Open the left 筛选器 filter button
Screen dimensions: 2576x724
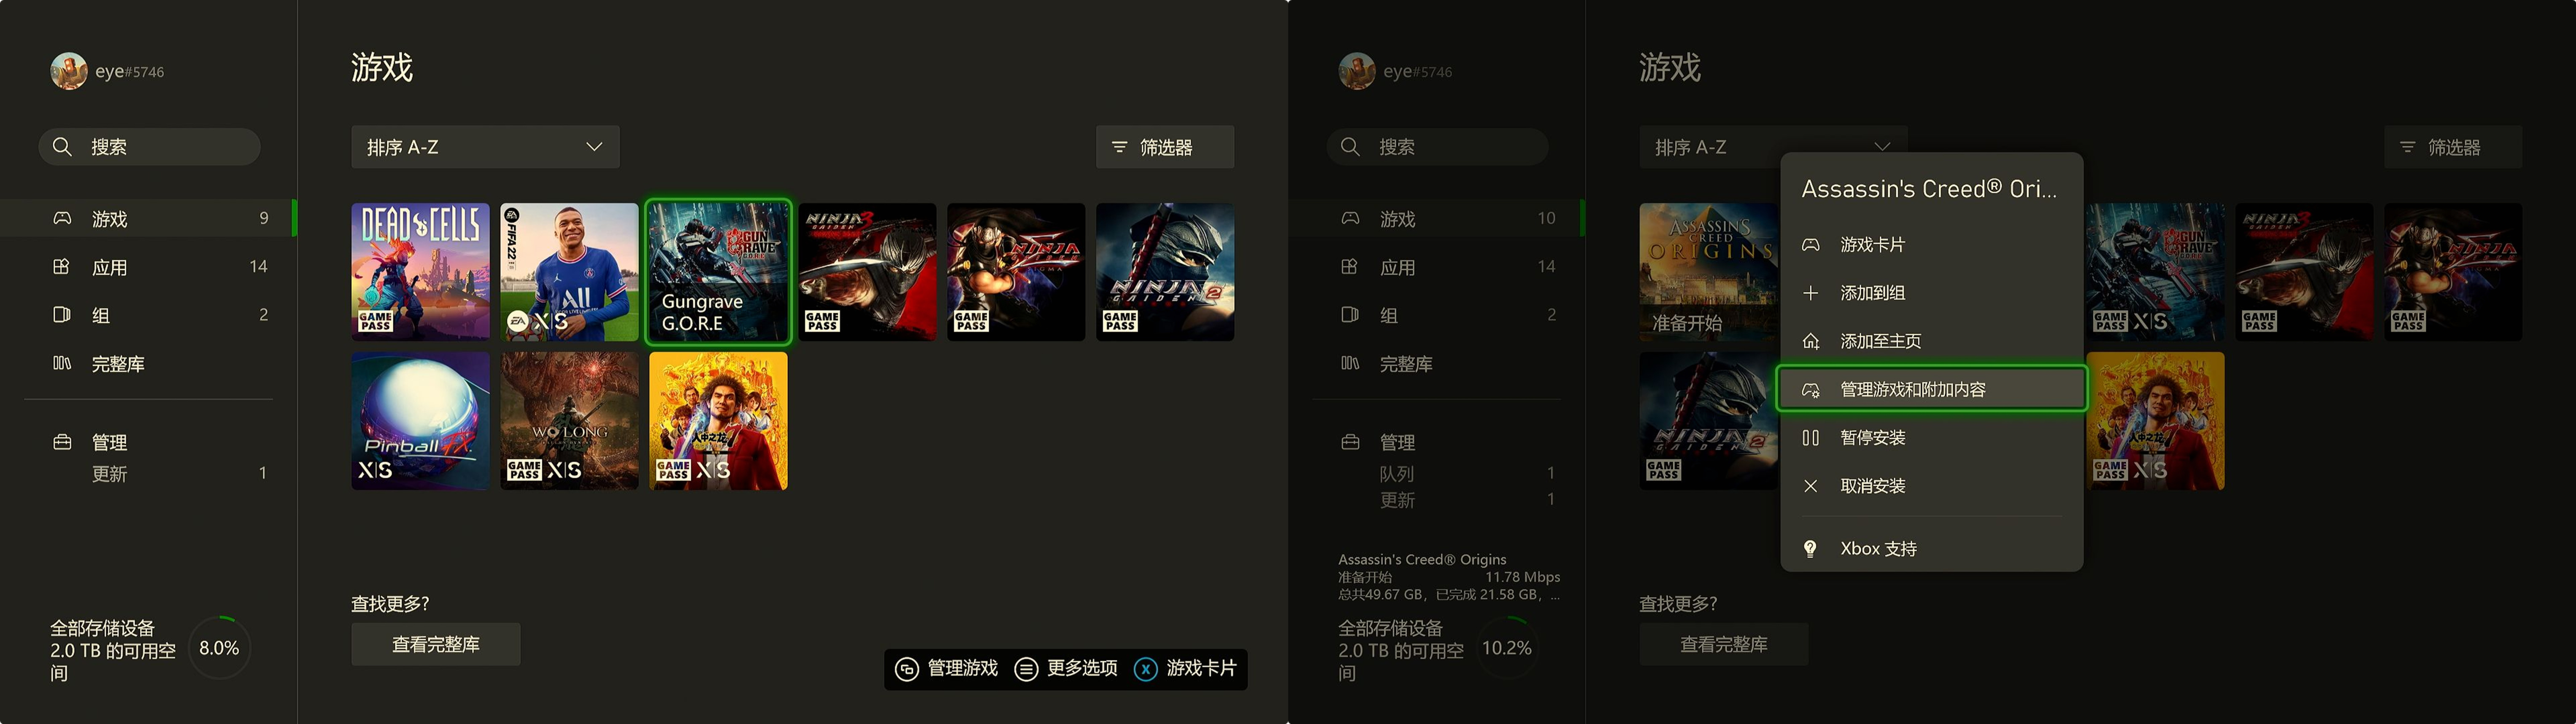(x=1165, y=147)
